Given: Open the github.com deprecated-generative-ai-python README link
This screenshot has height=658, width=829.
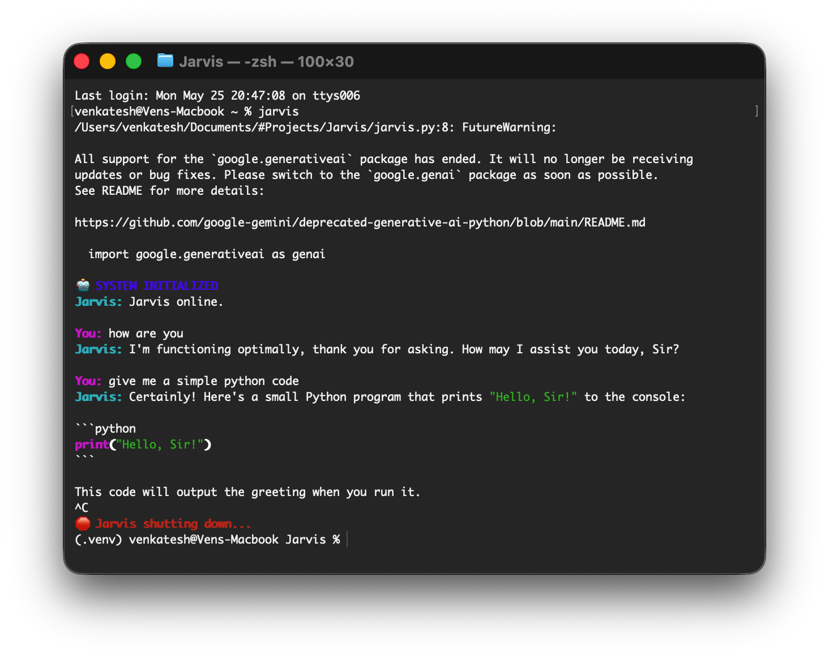Looking at the screenshot, I should click(x=360, y=223).
